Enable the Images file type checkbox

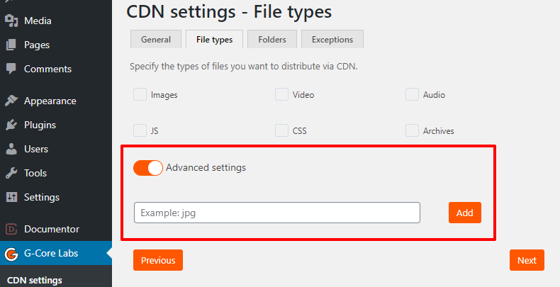140,94
